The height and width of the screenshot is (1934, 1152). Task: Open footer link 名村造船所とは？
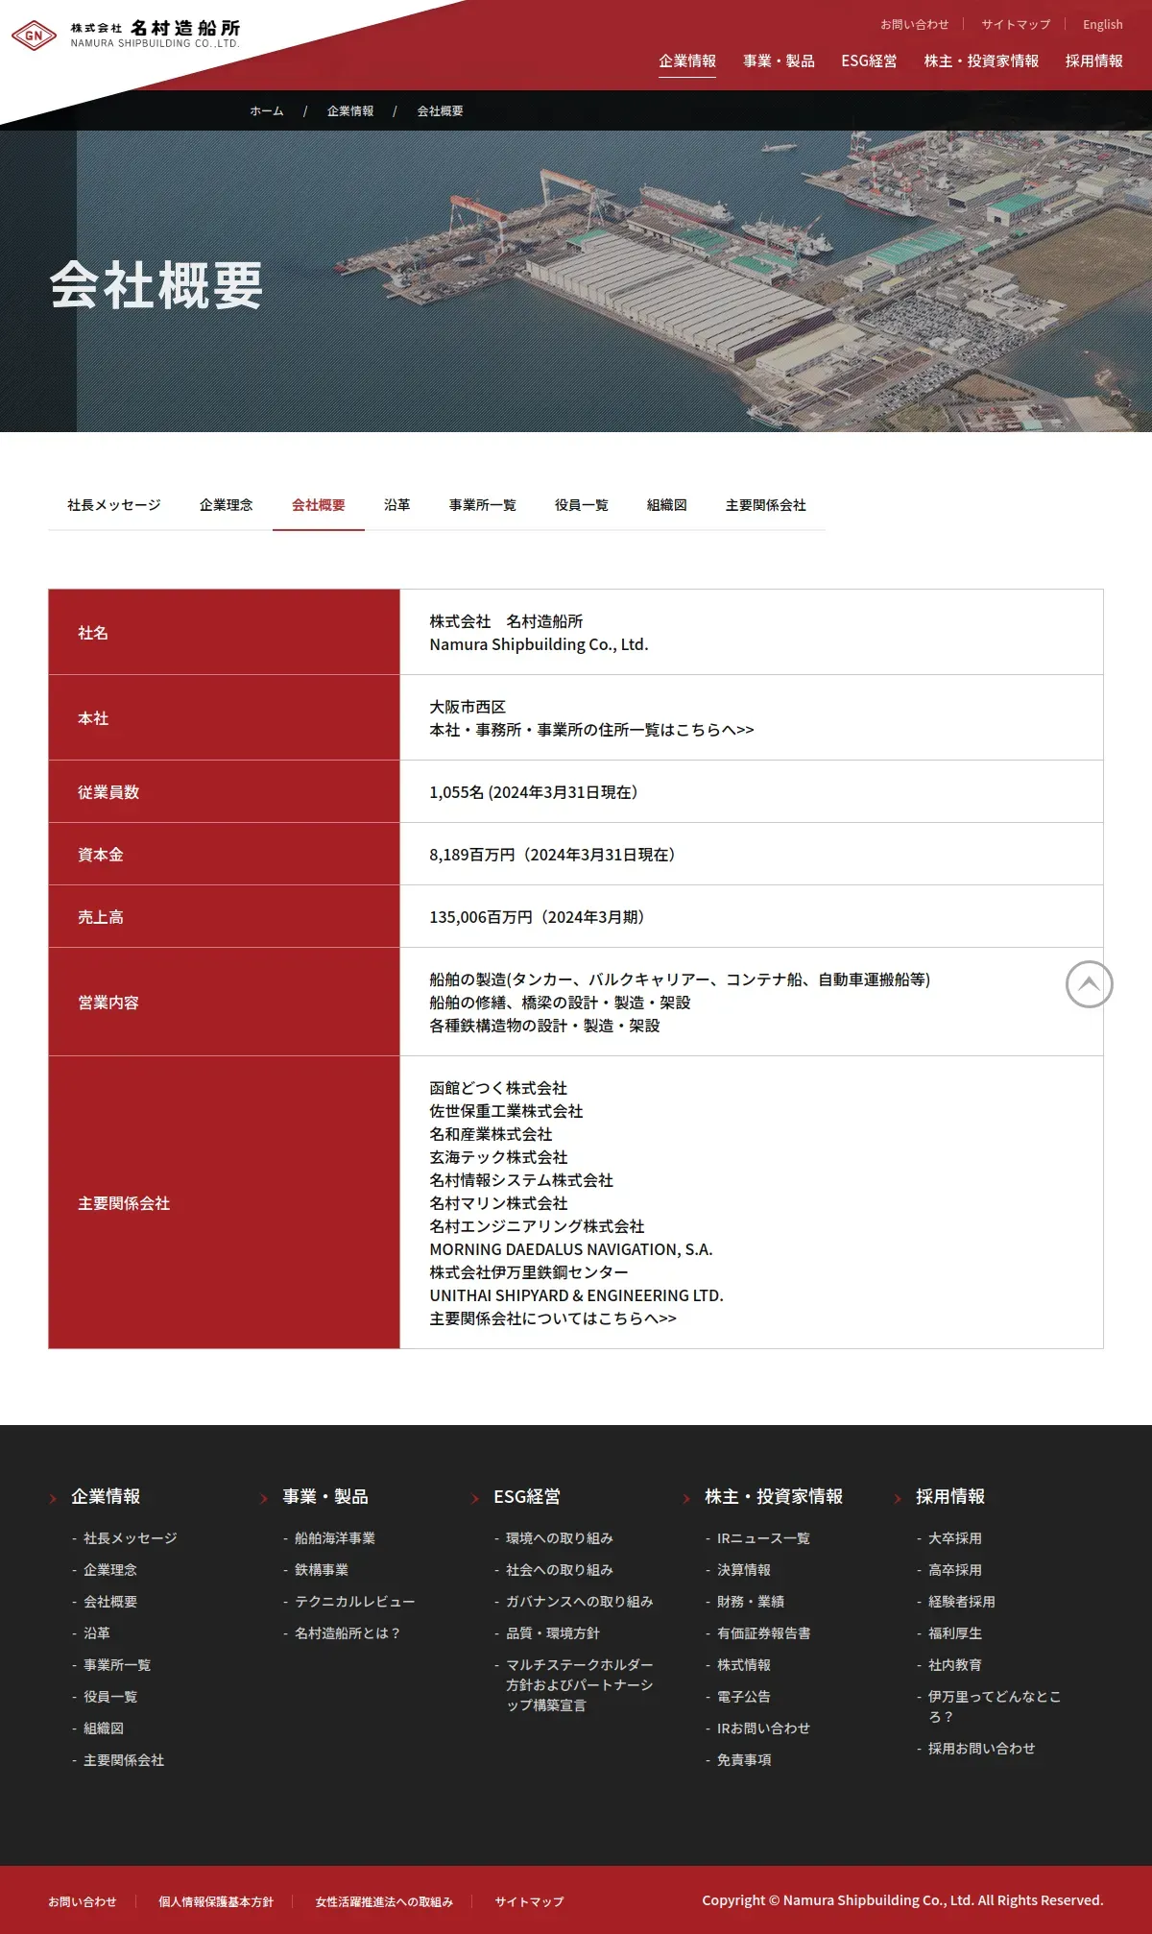[x=348, y=1633]
